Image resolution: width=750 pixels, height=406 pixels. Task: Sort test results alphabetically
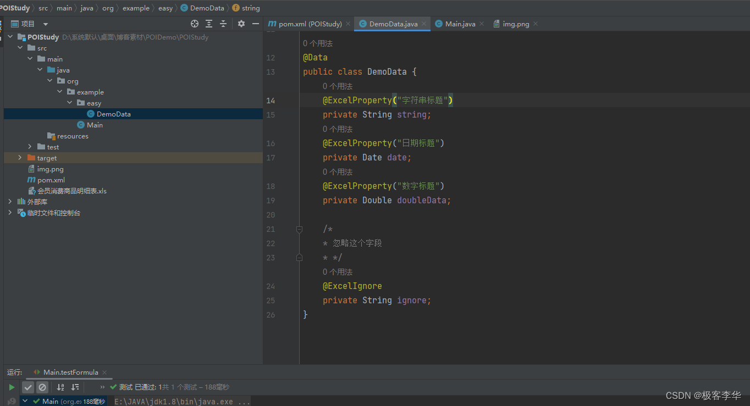(x=60, y=387)
